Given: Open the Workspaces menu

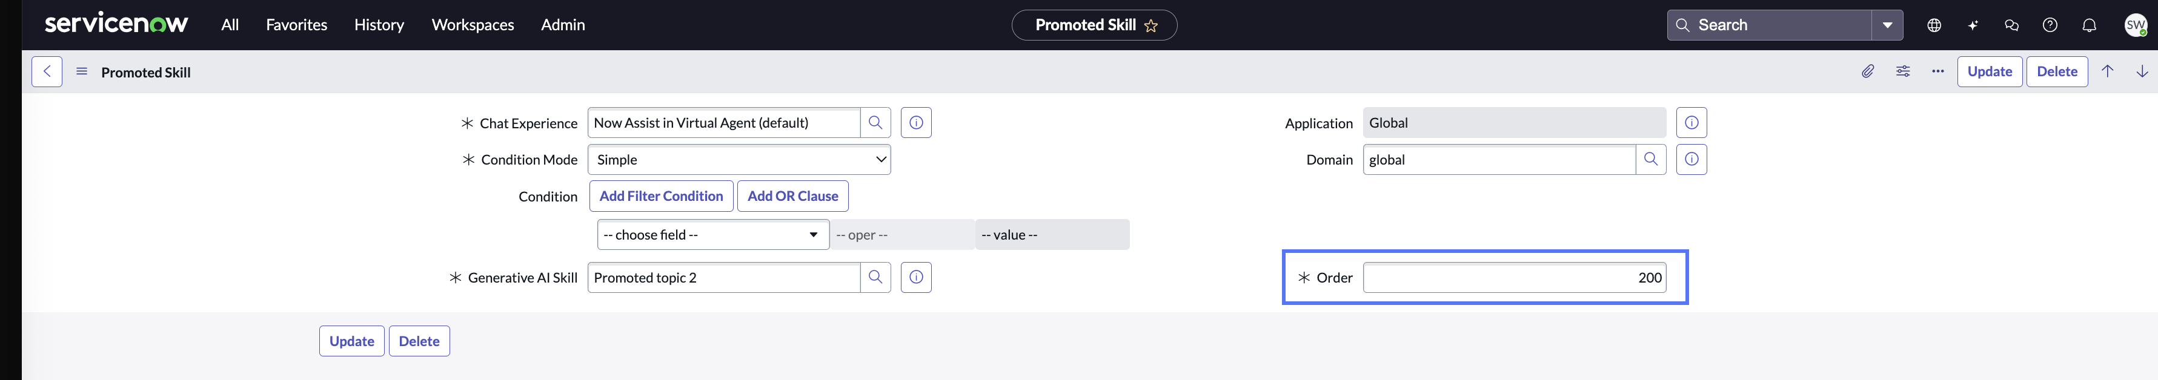Looking at the screenshot, I should click(x=473, y=25).
